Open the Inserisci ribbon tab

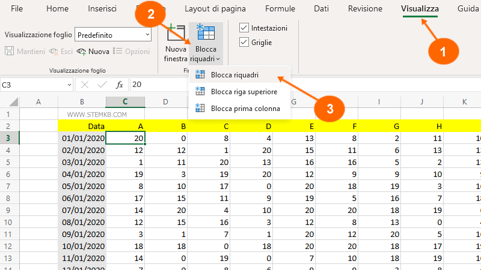[102, 9]
